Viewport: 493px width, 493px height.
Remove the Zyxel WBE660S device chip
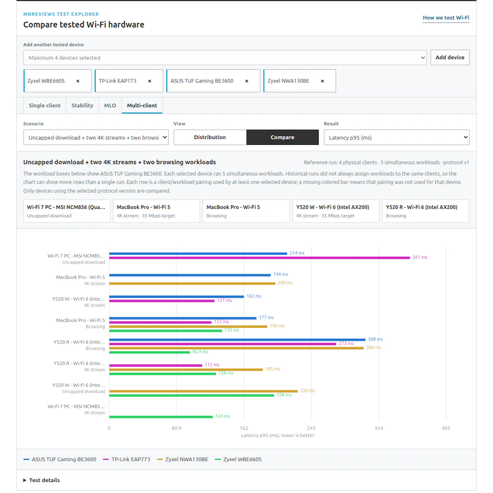pos(78,81)
